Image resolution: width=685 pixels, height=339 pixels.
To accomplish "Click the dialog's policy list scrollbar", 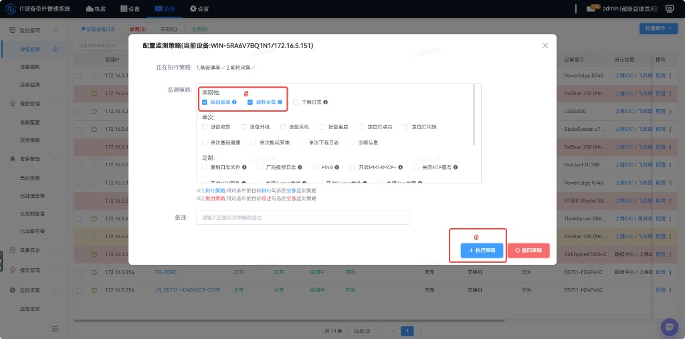I will 474,114.
